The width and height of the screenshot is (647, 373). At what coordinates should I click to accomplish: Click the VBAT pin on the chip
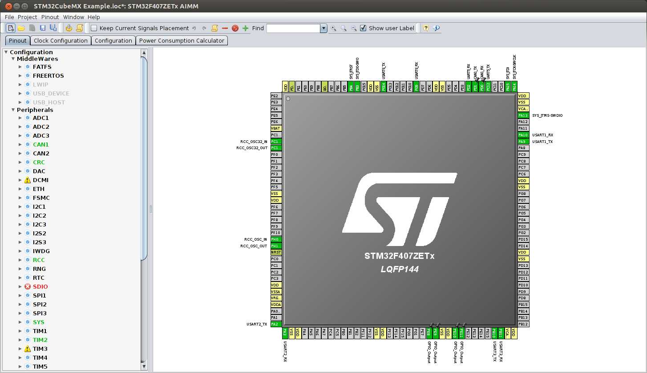(x=276, y=128)
